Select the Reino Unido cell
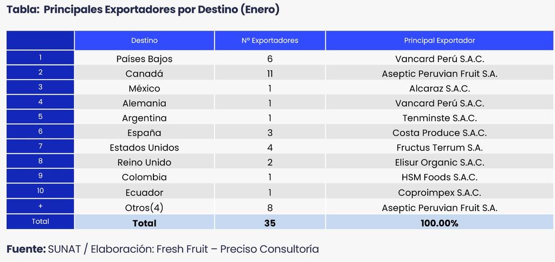This screenshot has width=555, height=262. pyautogui.click(x=144, y=162)
